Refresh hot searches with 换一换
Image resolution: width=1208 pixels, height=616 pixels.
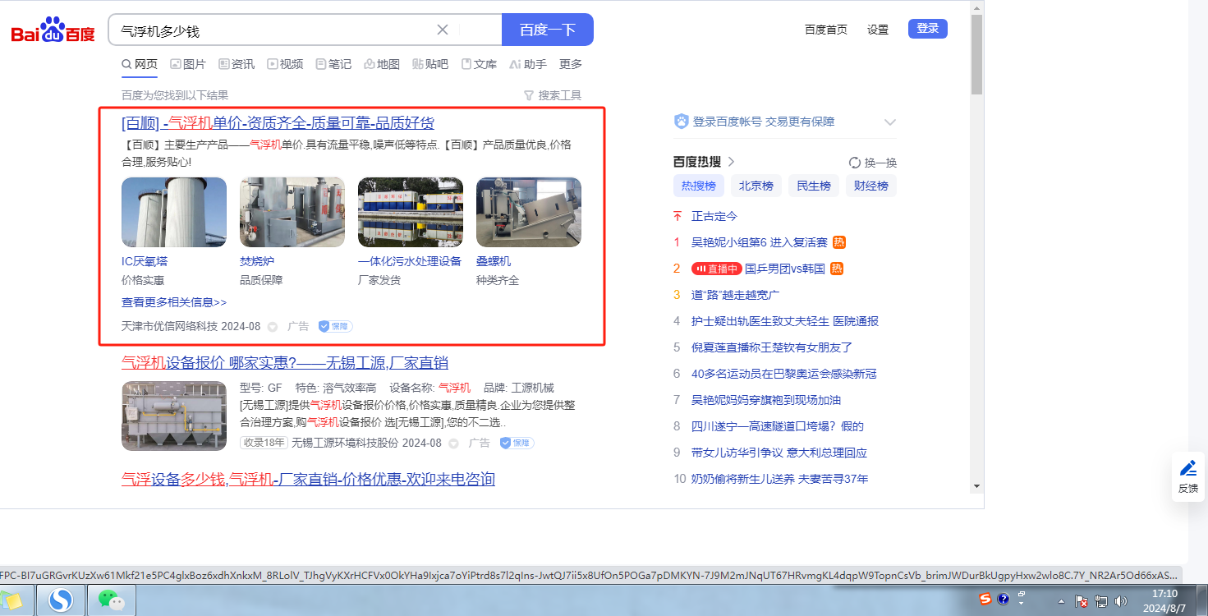point(873,163)
